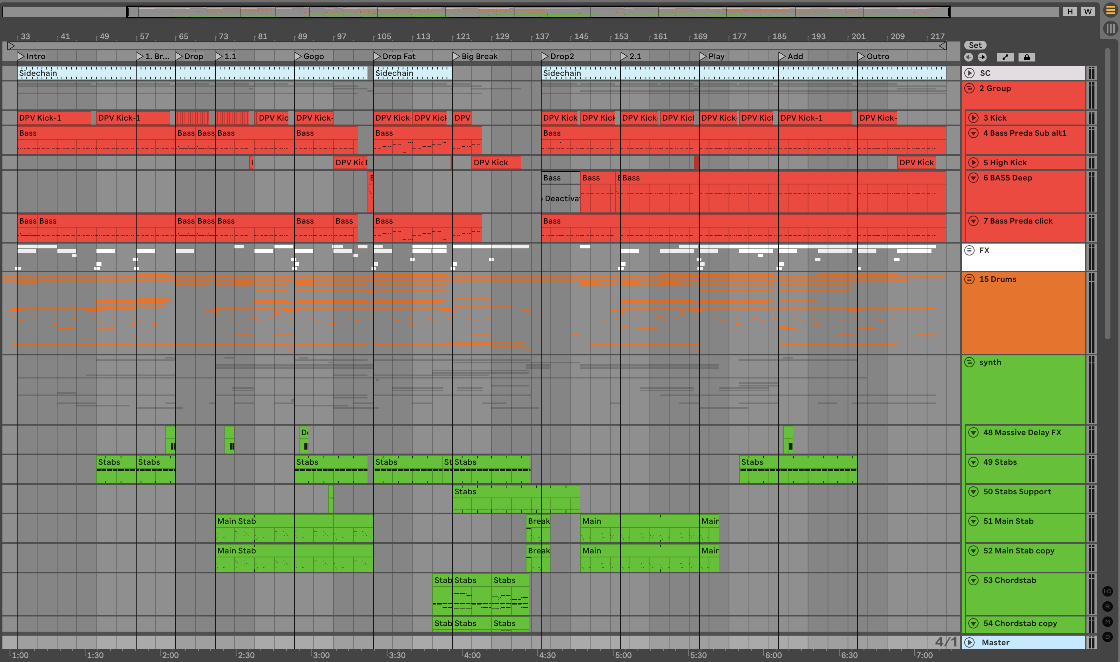Viewport: 1120px width, 662px height.
Task: Toggle Mixer section (M button)
Action: [1107, 621]
